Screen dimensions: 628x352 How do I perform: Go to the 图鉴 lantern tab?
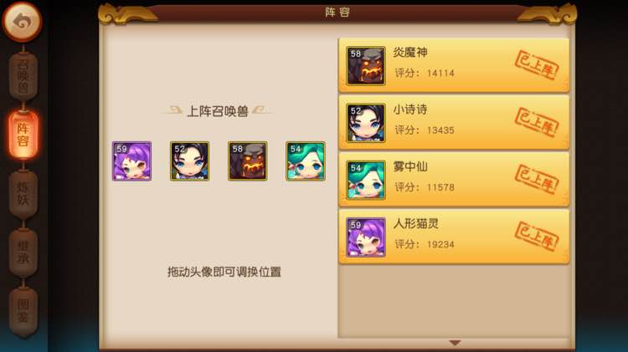(x=23, y=311)
